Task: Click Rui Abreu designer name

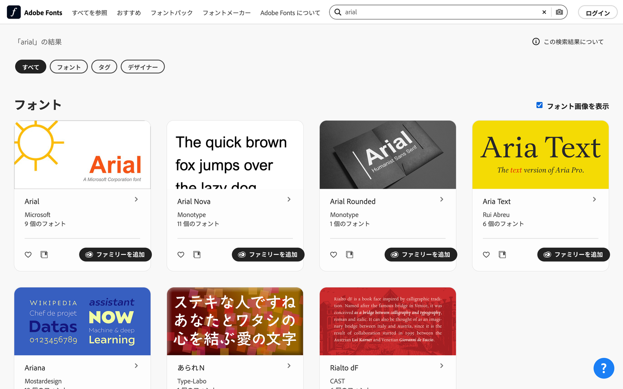Action: 496,215
